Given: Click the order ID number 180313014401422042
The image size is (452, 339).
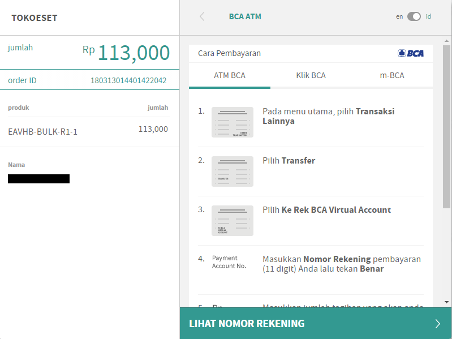Looking at the screenshot, I should [128, 80].
